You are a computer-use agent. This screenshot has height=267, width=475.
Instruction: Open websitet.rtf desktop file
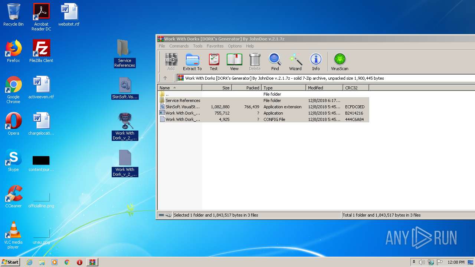[x=69, y=16]
